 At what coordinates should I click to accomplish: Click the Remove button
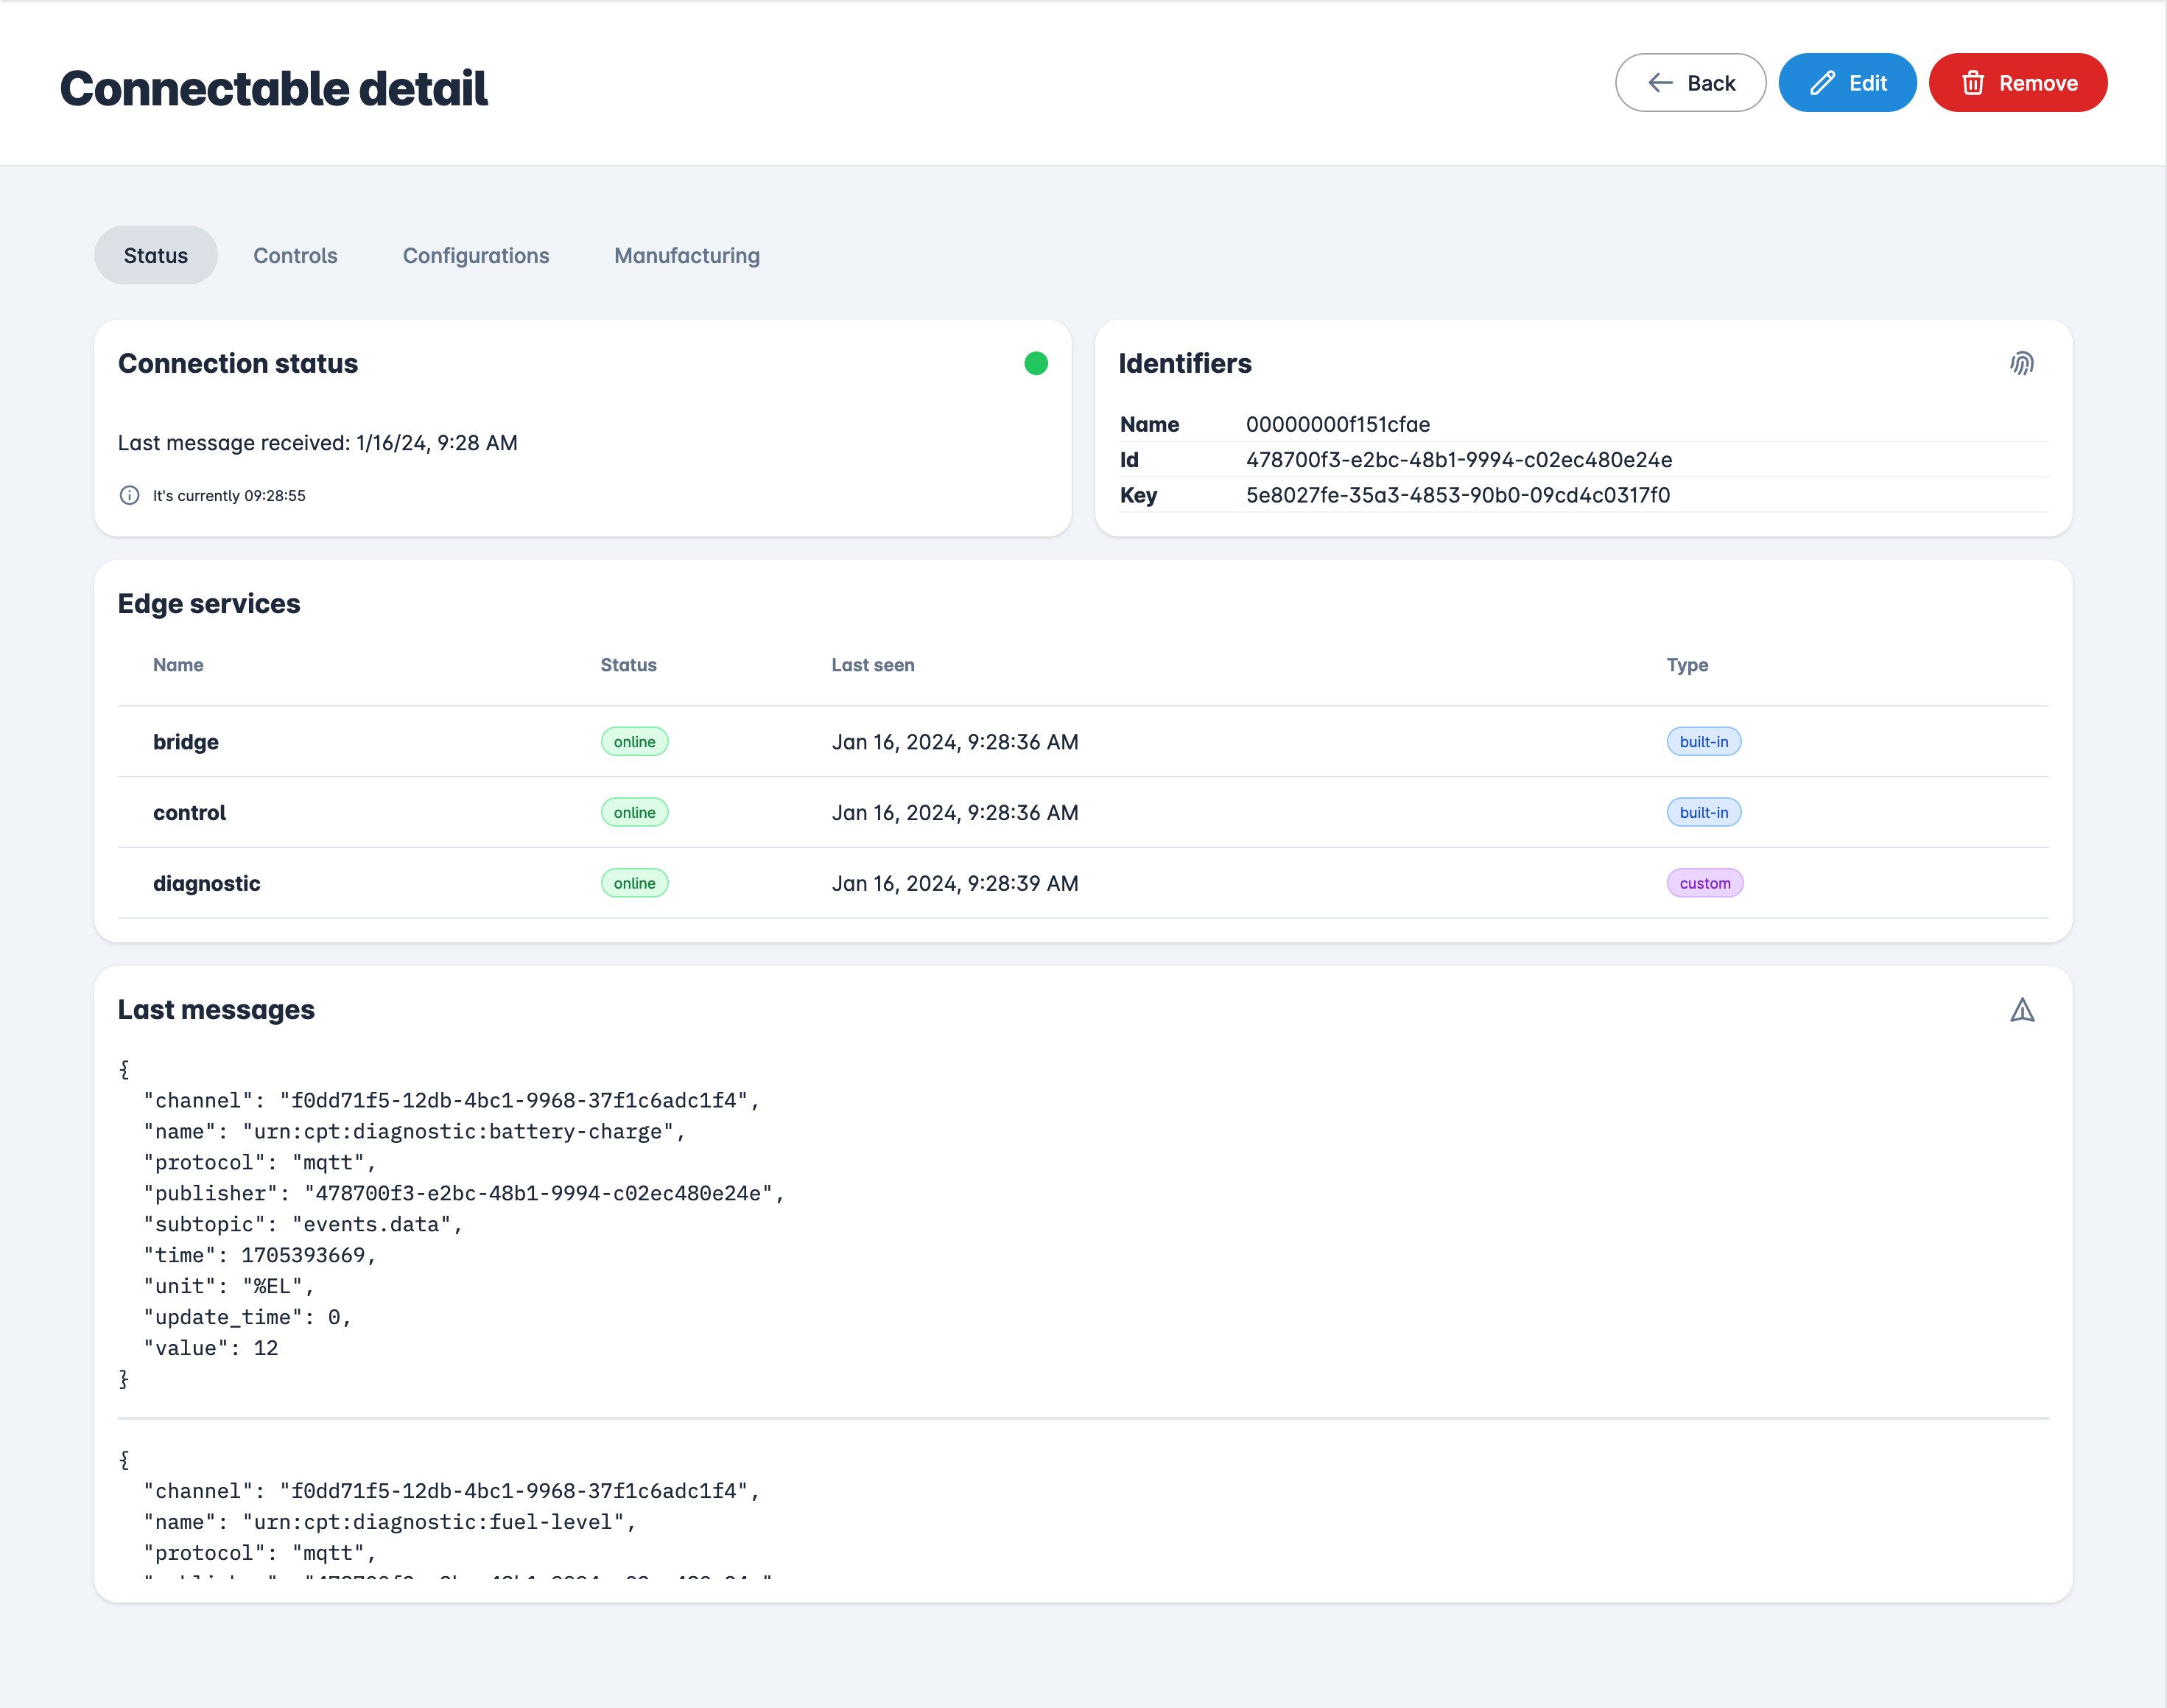click(2017, 83)
